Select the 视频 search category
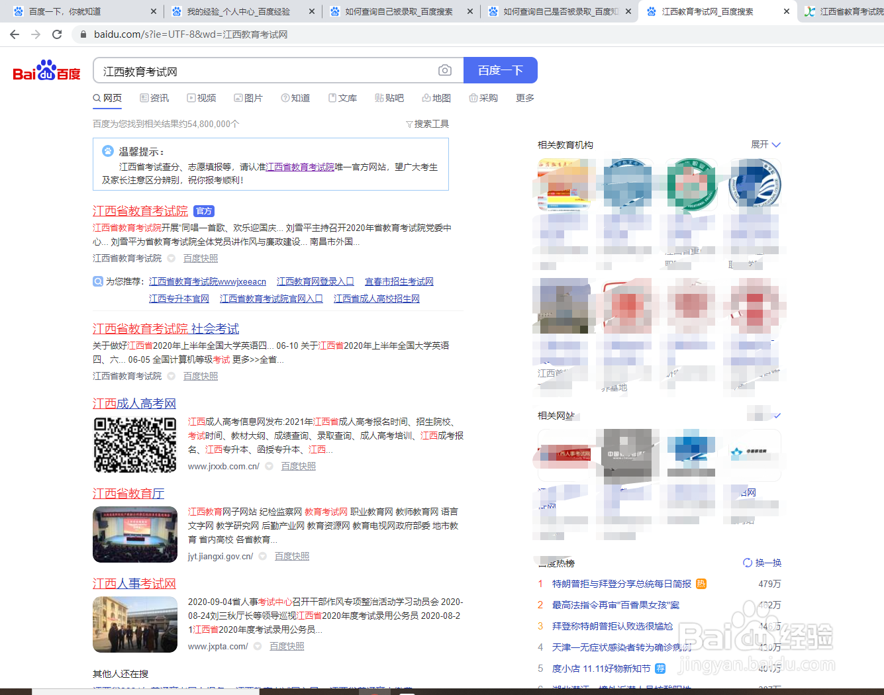Viewport: 884px width, 695px height. pyautogui.click(x=201, y=98)
